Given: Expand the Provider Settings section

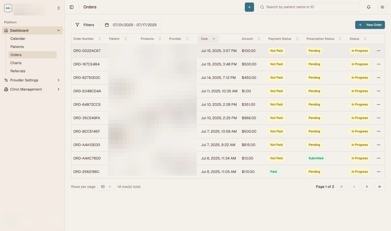Looking at the screenshot, I should [x=24, y=80].
